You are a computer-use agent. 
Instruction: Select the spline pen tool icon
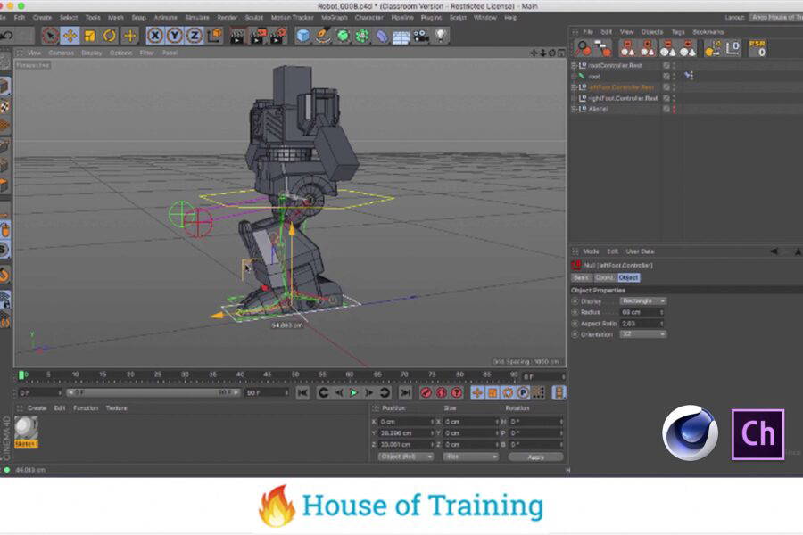pos(323,36)
